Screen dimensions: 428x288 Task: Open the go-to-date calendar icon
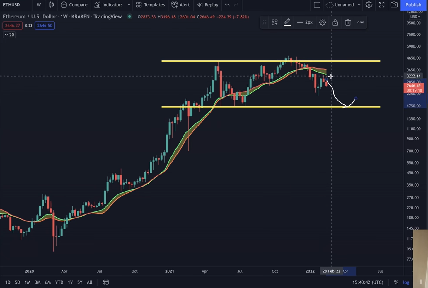tap(106, 282)
